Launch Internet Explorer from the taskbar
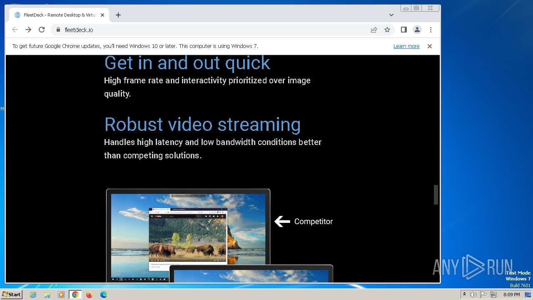Screen dimensions: 533x300 tap(33, 295)
